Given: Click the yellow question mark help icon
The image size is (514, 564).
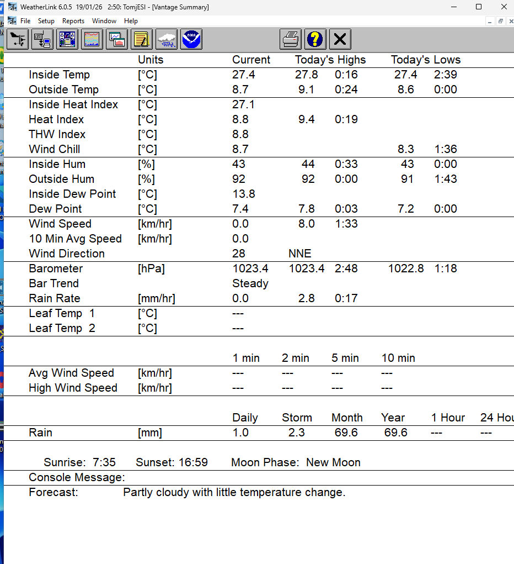Looking at the screenshot, I should tap(315, 40).
